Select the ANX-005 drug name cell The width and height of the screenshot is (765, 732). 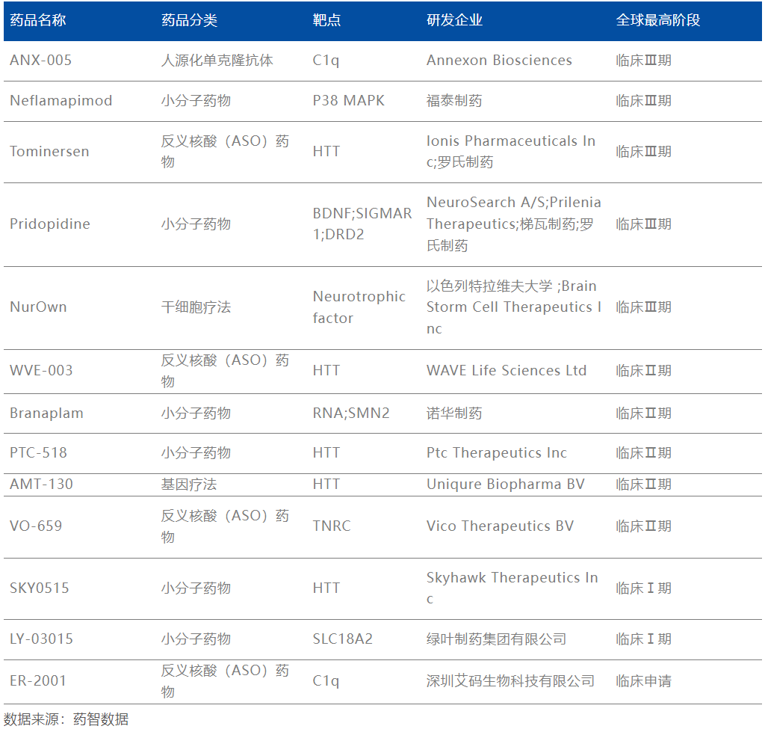click(41, 60)
